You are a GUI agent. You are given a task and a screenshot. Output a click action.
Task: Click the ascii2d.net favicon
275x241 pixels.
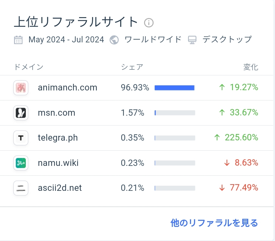(21, 188)
